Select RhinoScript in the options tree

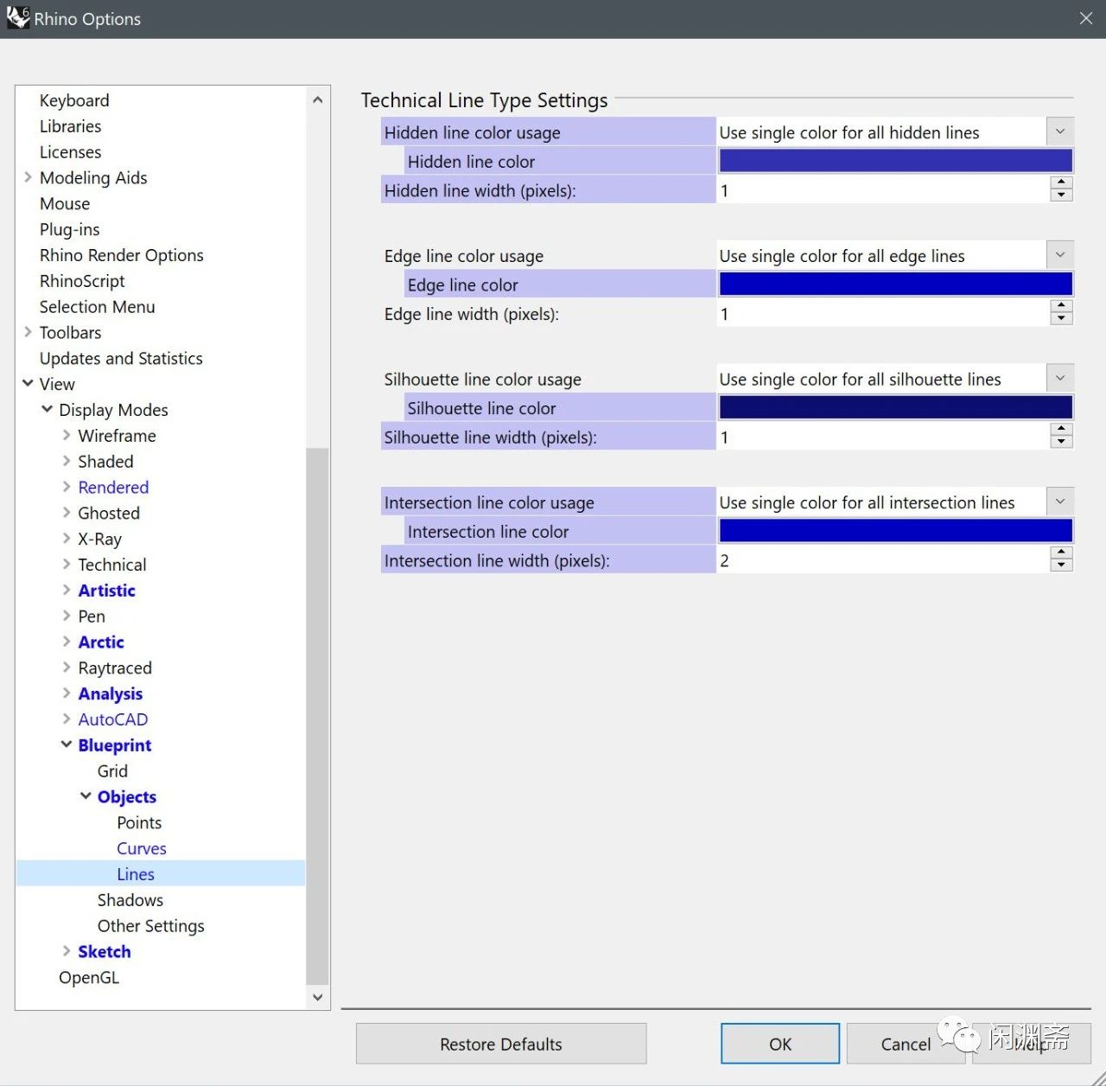click(82, 281)
